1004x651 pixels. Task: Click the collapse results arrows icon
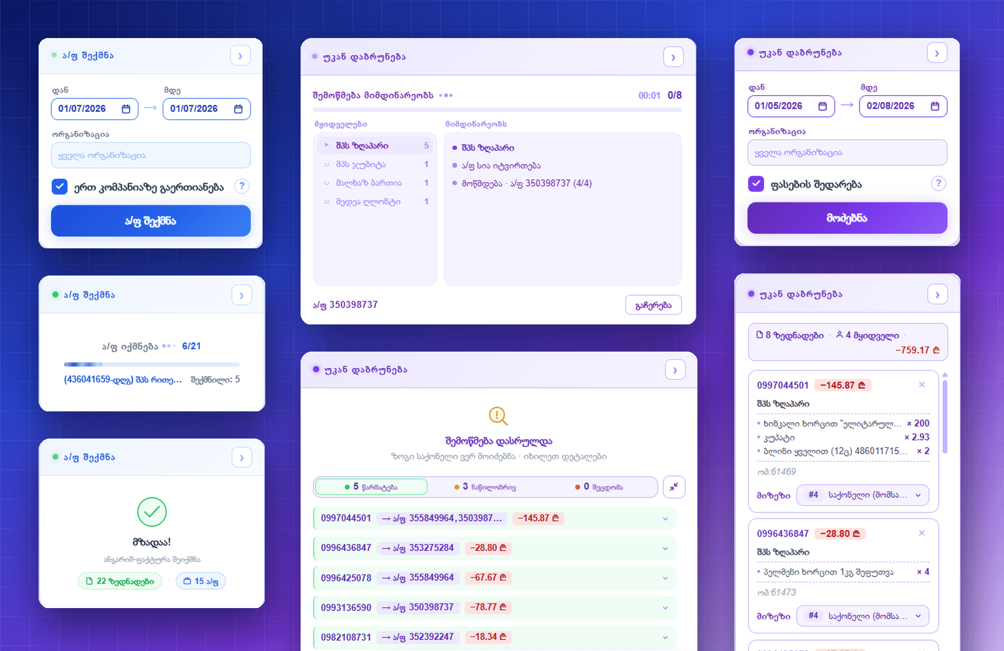[x=674, y=487]
